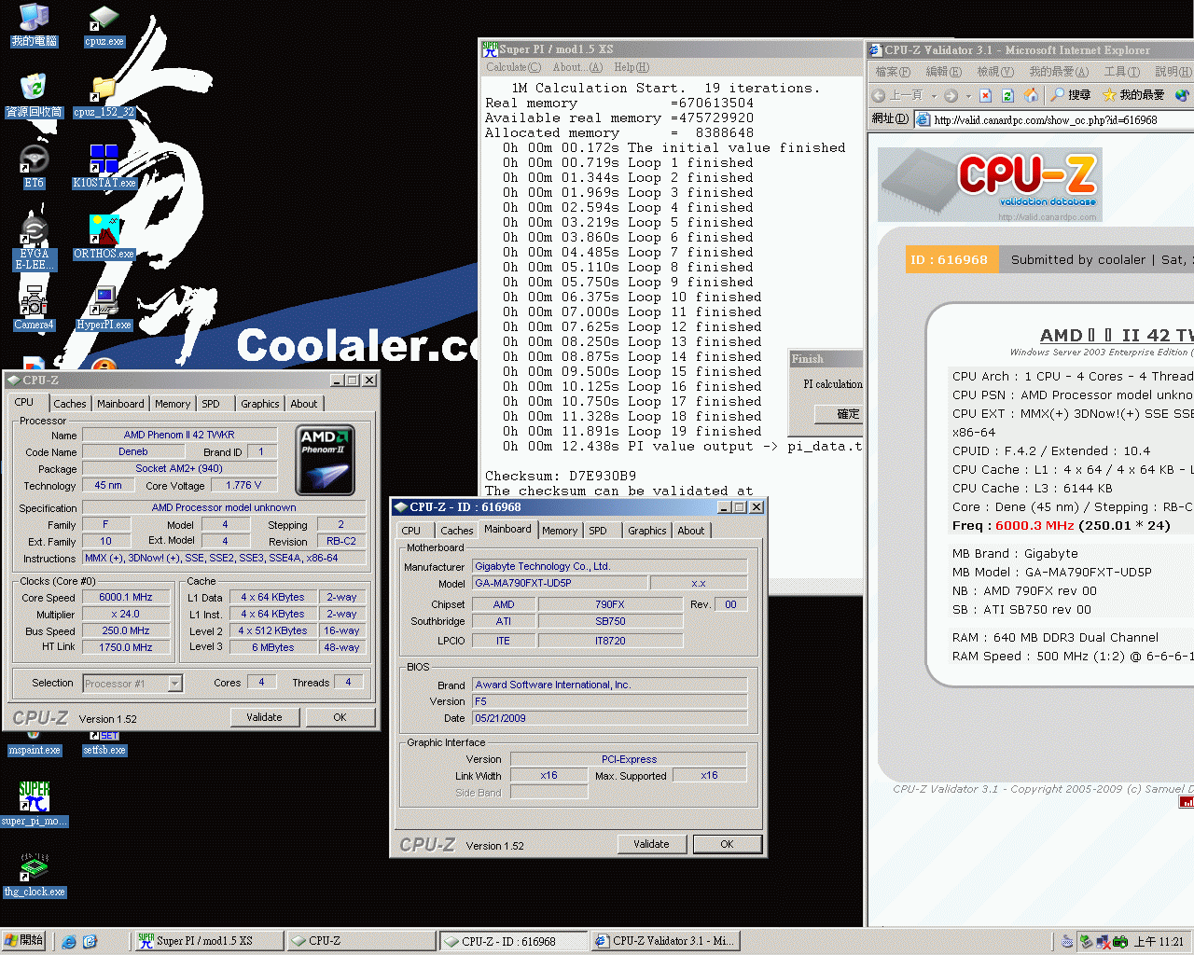Click the 6000.3 MHz frequency text
Image resolution: width=1194 pixels, height=955 pixels.
pyautogui.click(x=1034, y=526)
